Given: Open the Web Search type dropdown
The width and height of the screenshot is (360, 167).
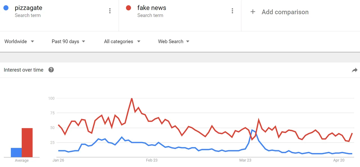Looking at the screenshot, I should pyautogui.click(x=174, y=42).
